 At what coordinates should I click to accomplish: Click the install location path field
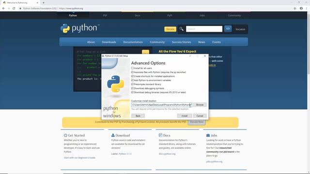coord(161,105)
